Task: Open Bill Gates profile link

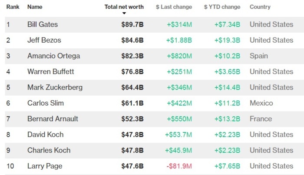Action: click(x=42, y=24)
